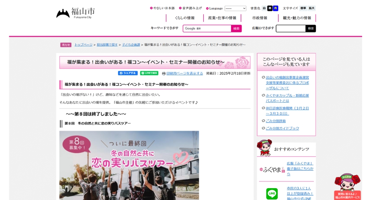Image resolution: width=371 pixels, height=200 pixels.
Task: Click the rose mascot beside おすすめコンテンツ
Action: 265,148
